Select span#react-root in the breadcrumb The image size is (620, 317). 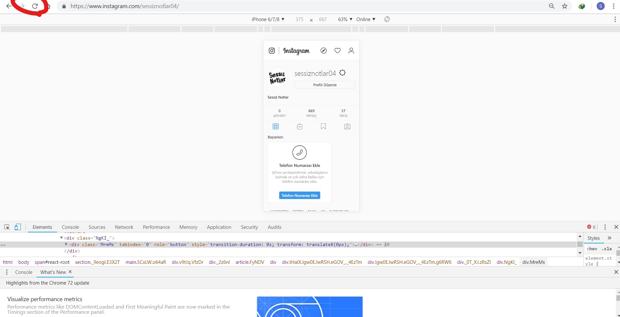pos(52,262)
